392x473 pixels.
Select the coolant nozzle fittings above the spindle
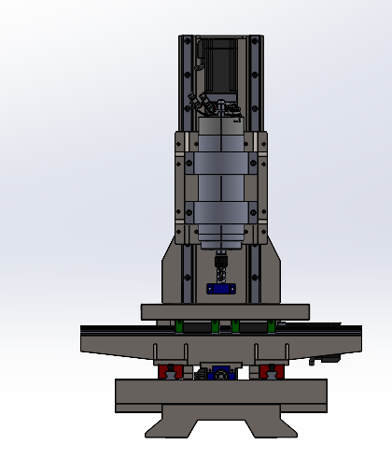click(202, 103)
